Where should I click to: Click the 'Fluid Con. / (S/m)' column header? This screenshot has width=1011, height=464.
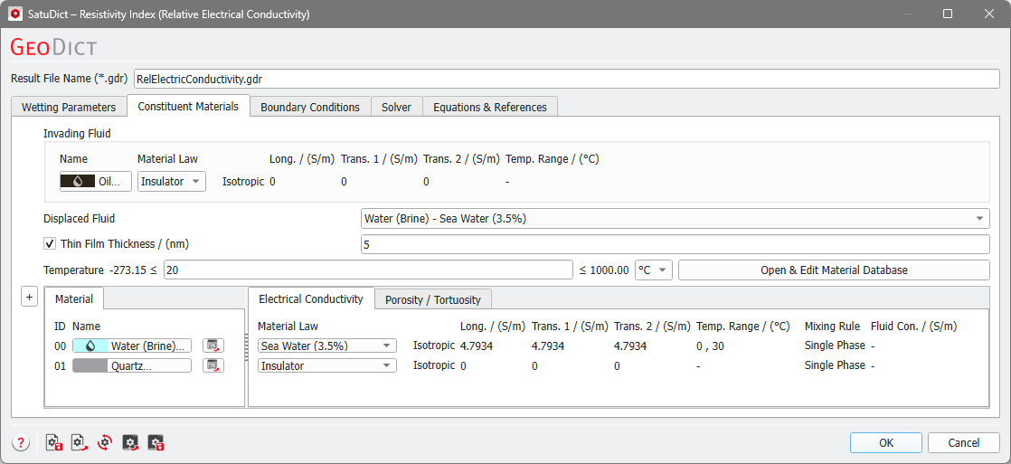913,327
